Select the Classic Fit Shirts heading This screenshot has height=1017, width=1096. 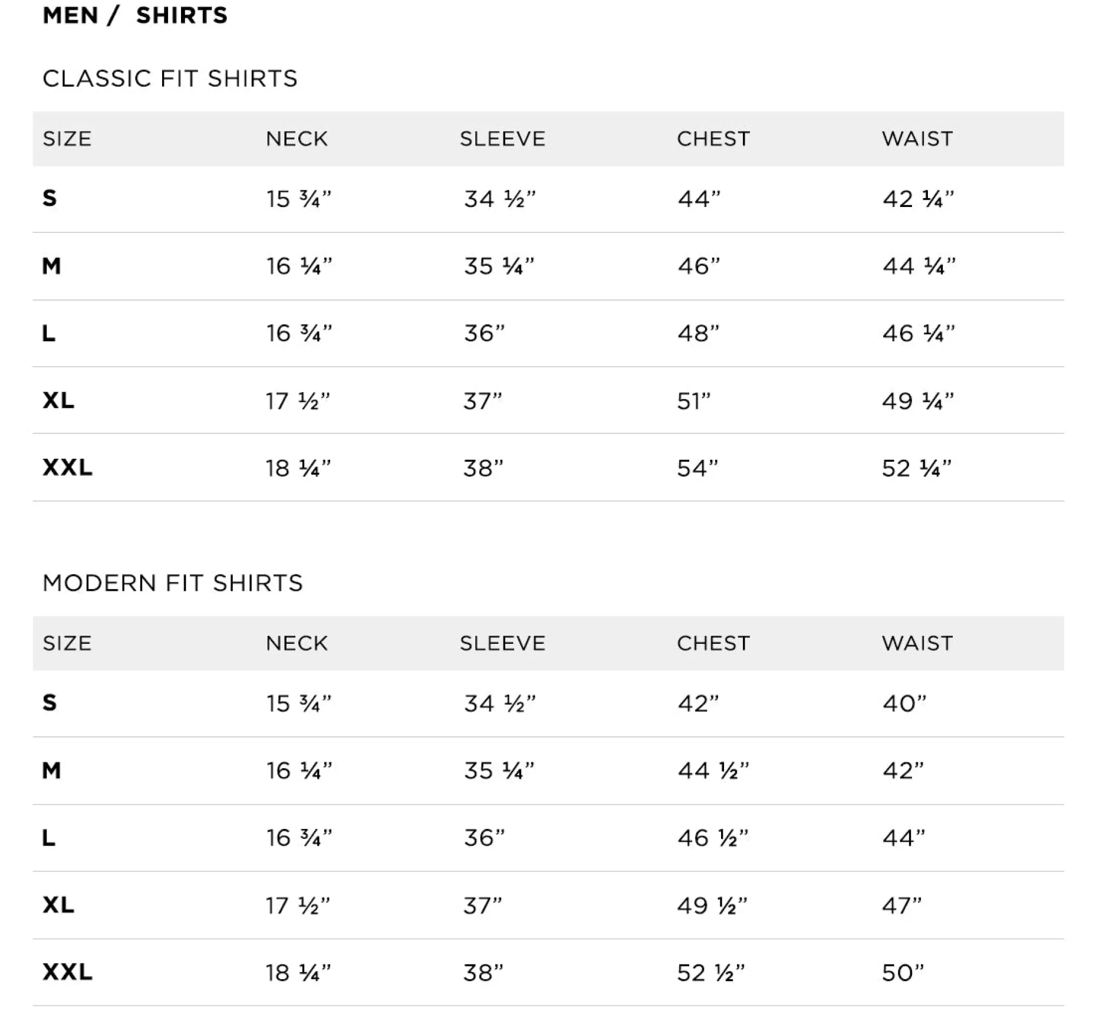(170, 78)
